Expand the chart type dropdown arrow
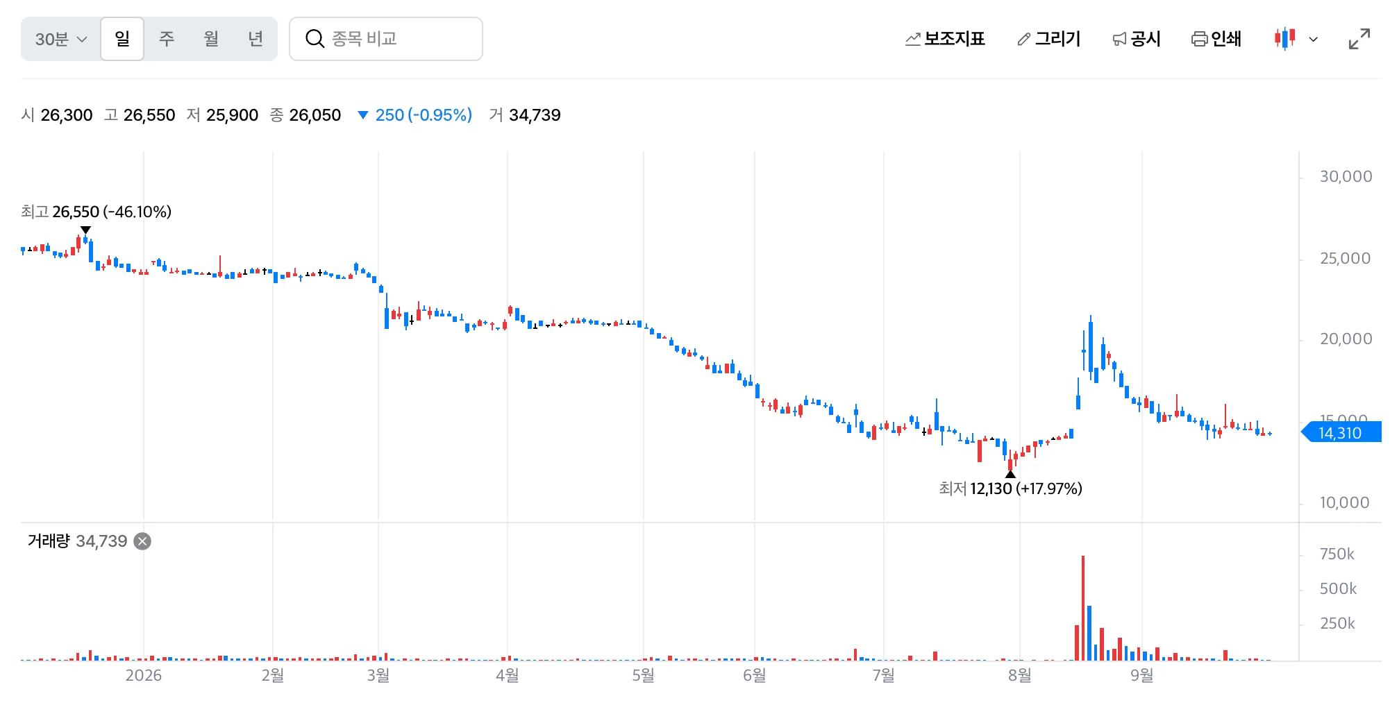Screen dimensions: 1390x705 tap(1313, 40)
